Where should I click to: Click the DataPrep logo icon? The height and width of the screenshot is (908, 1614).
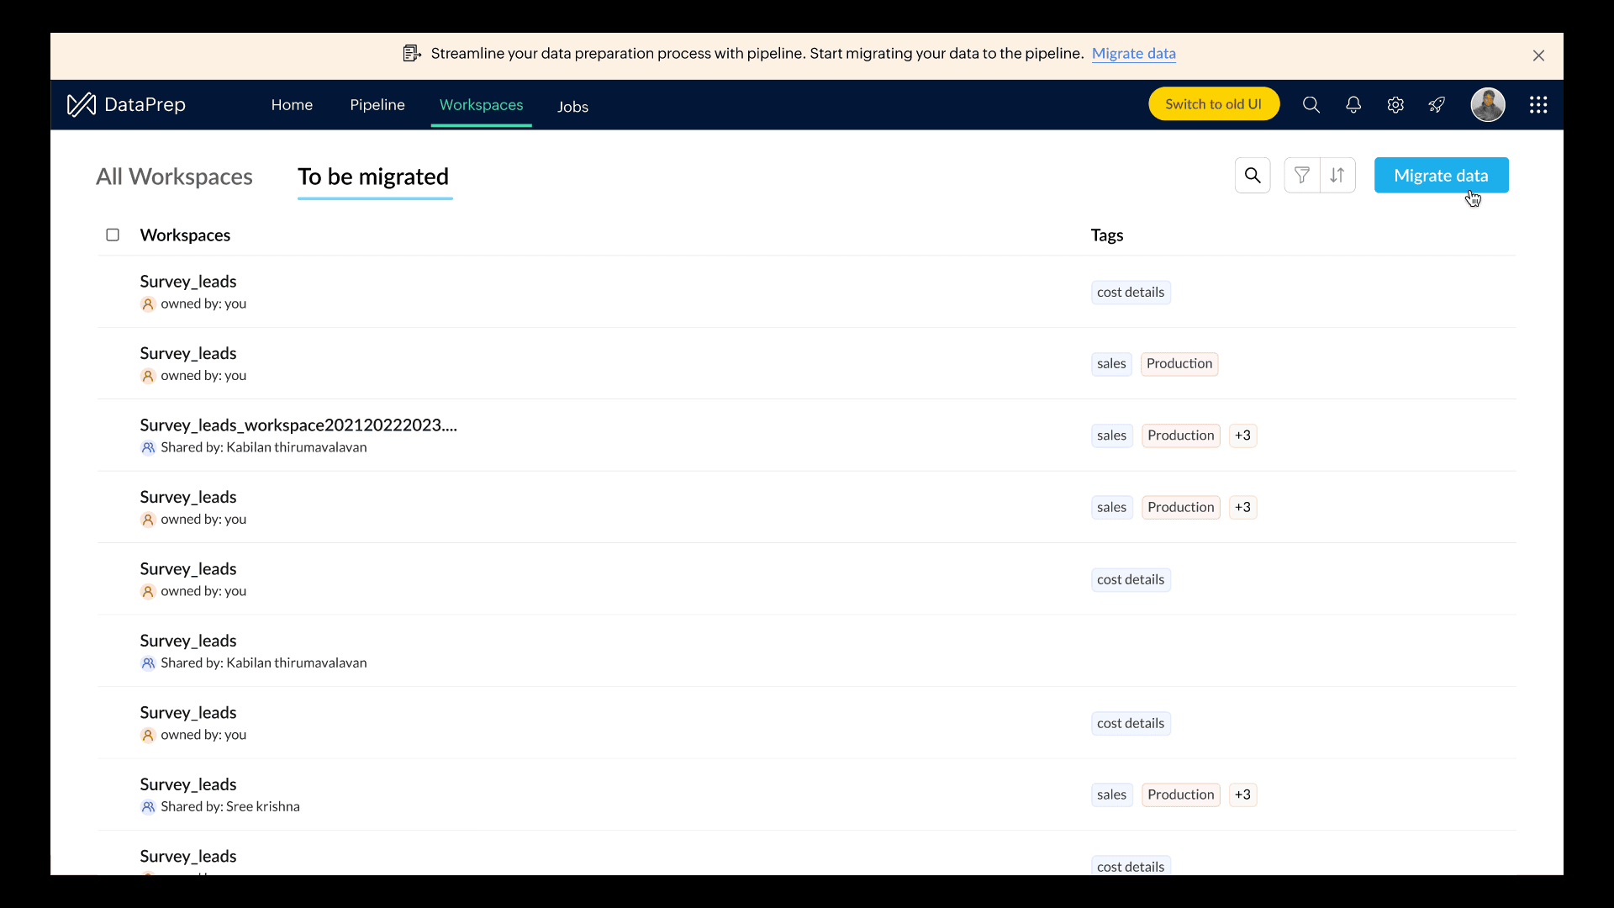[x=82, y=105]
